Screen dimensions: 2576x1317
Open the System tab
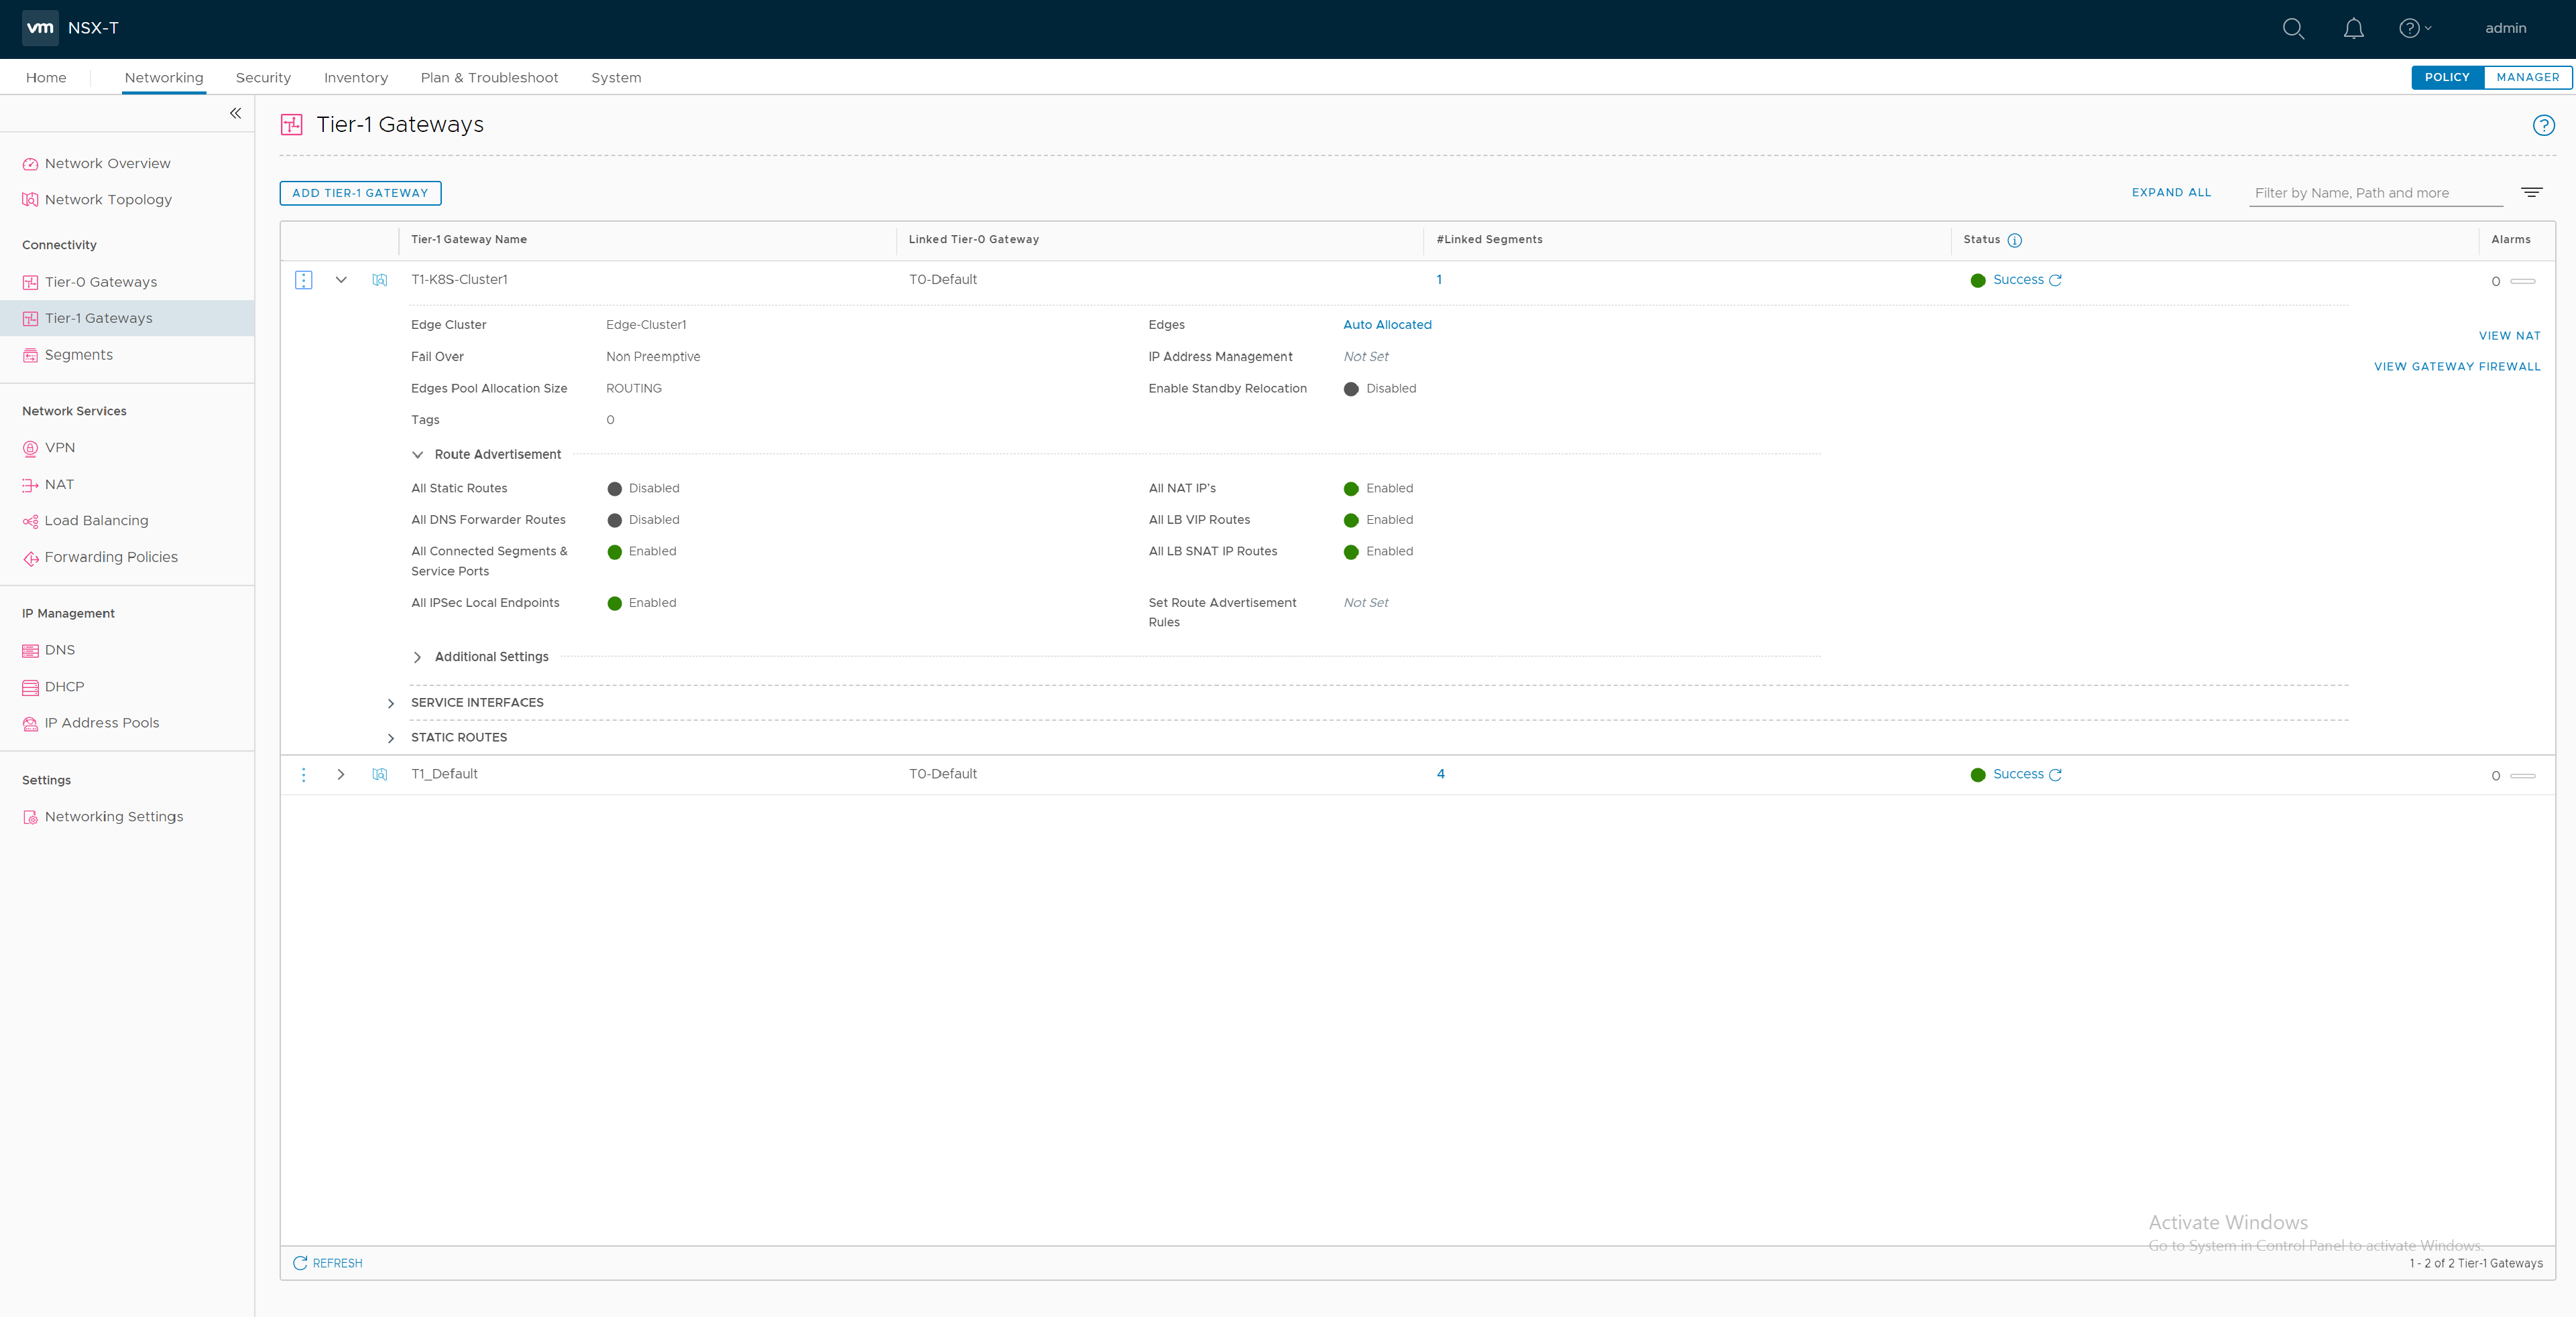pyautogui.click(x=616, y=78)
